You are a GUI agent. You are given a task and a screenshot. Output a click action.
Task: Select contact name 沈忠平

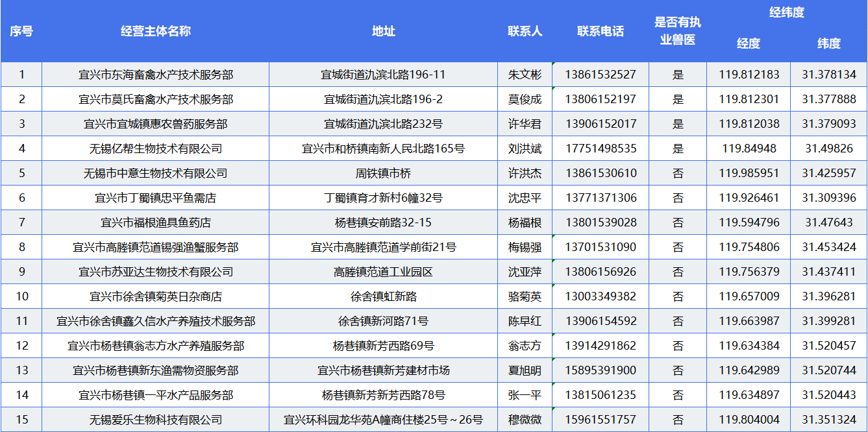[525, 198]
